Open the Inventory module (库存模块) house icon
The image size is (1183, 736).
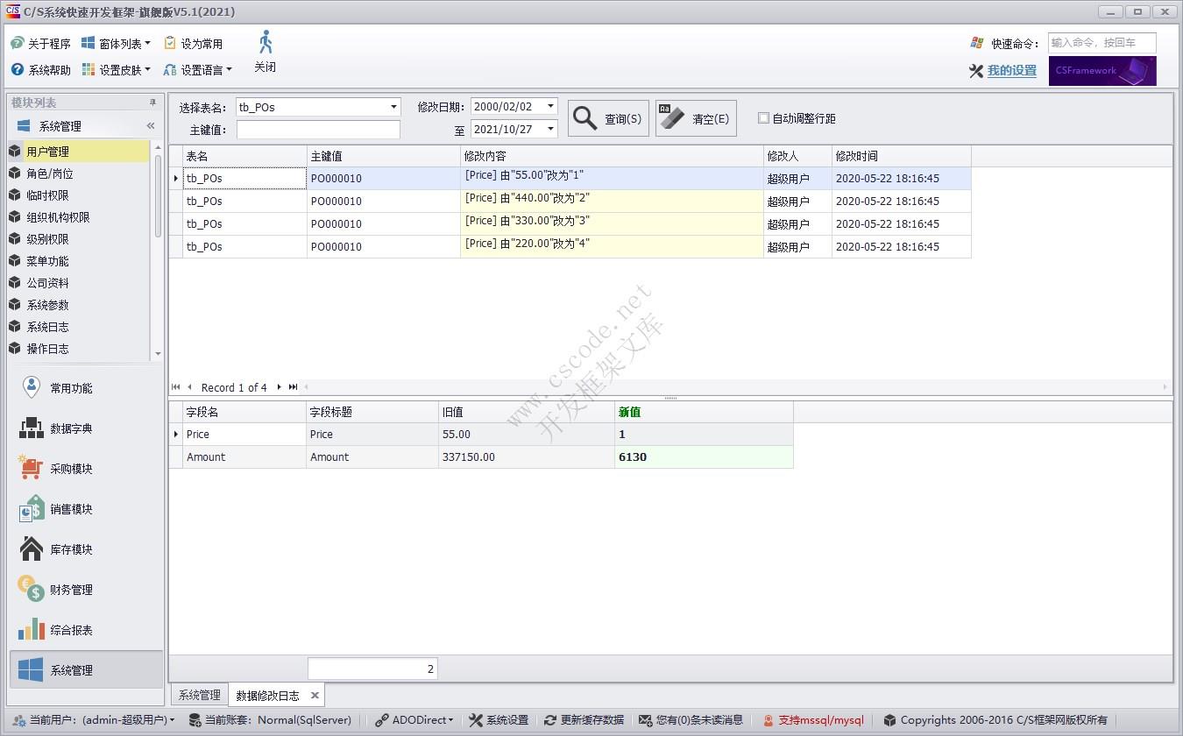pyautogui.click(x=32, y=549)
